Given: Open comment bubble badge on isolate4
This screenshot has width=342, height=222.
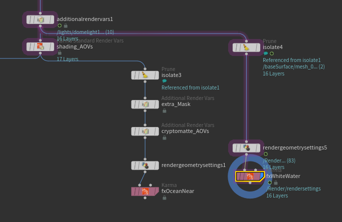Looking at the screenshot, I should click(x=266, y=53).
